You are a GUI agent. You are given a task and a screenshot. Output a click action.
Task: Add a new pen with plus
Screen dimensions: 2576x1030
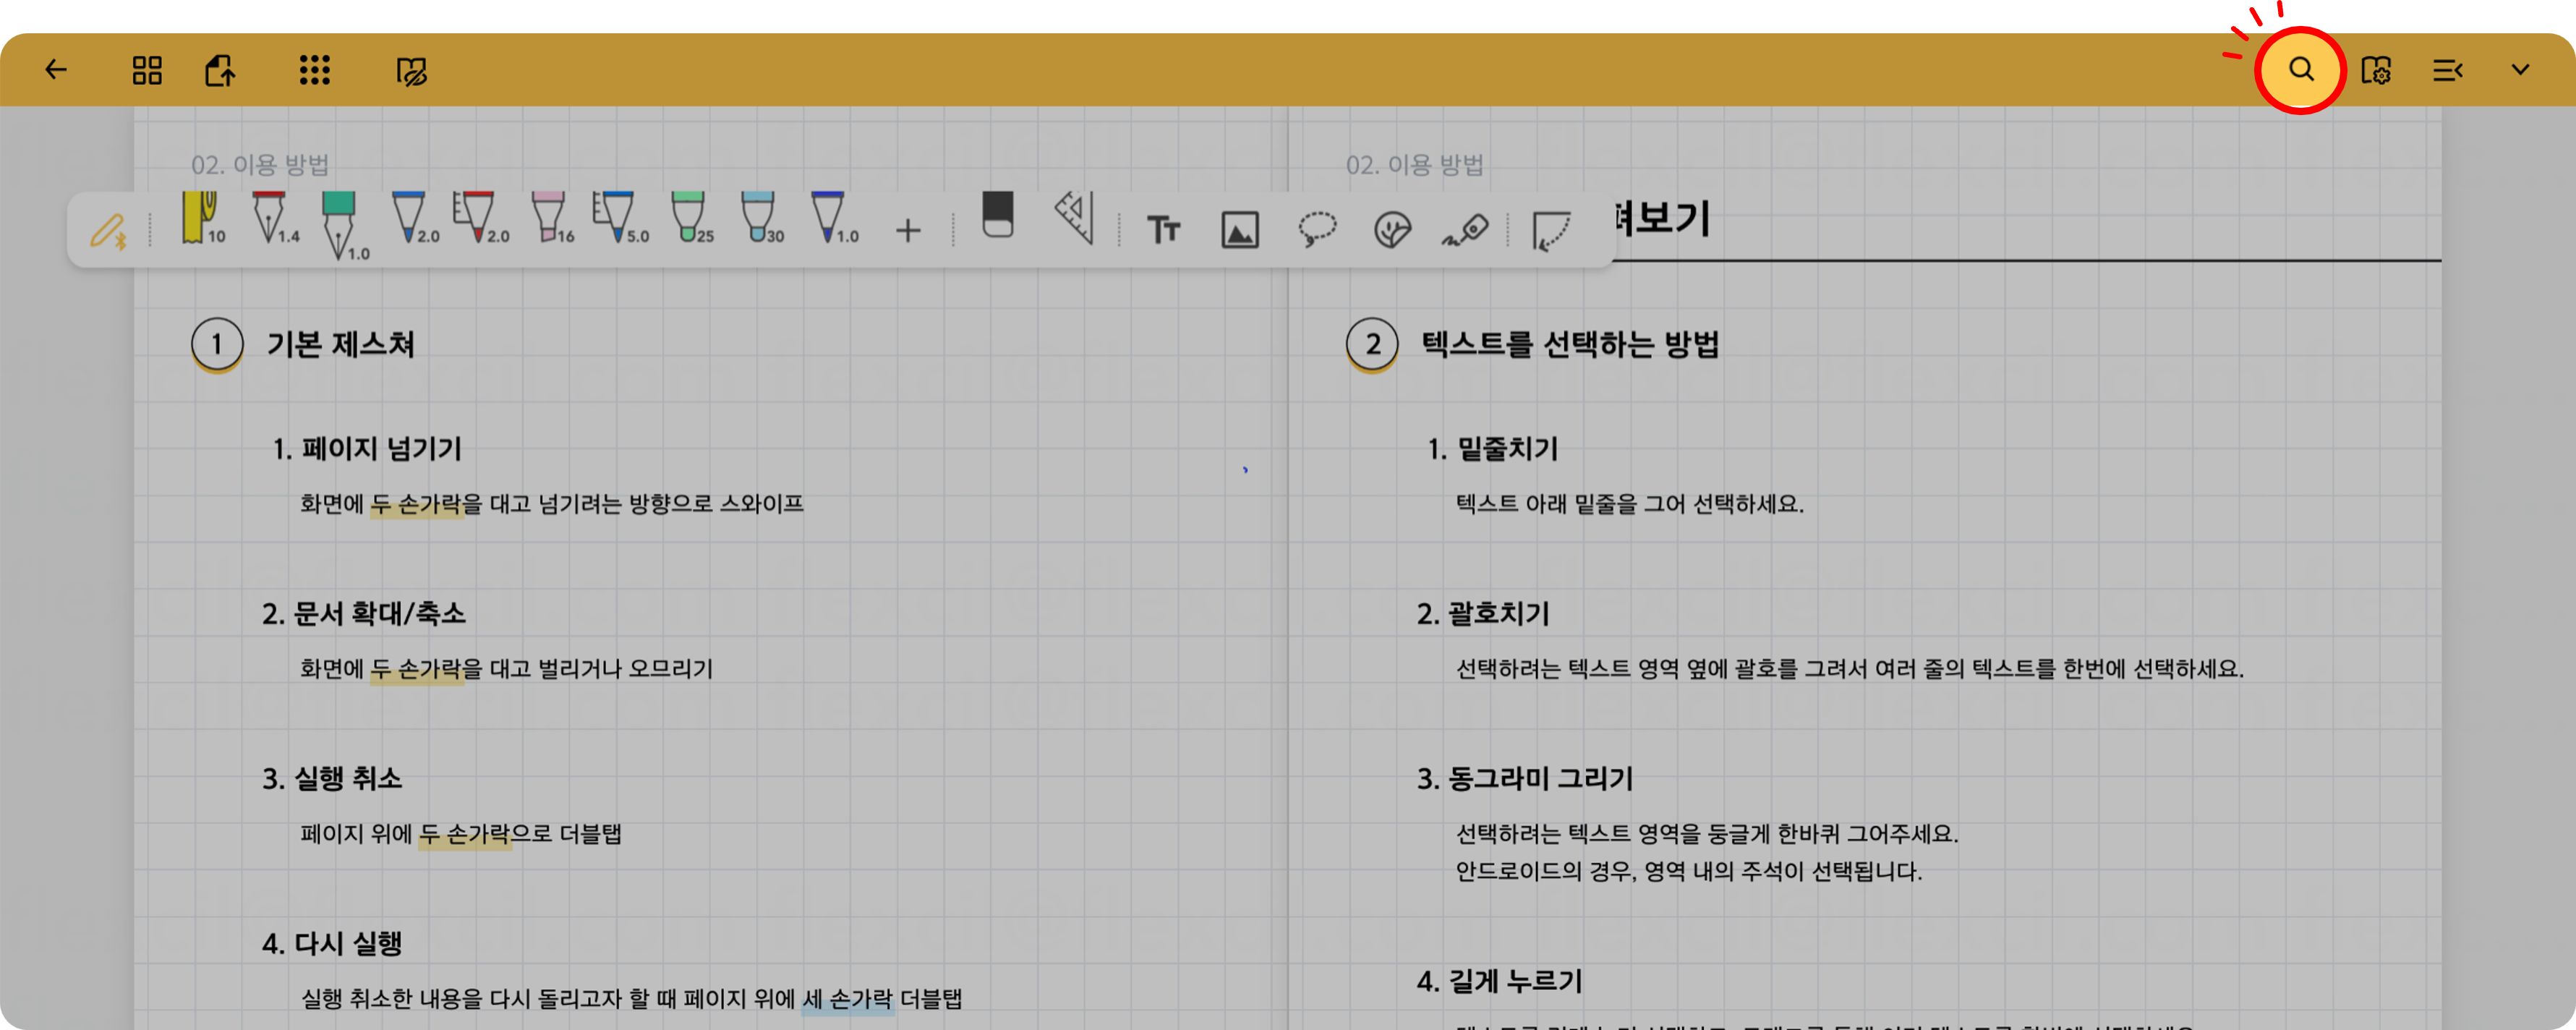908,231
